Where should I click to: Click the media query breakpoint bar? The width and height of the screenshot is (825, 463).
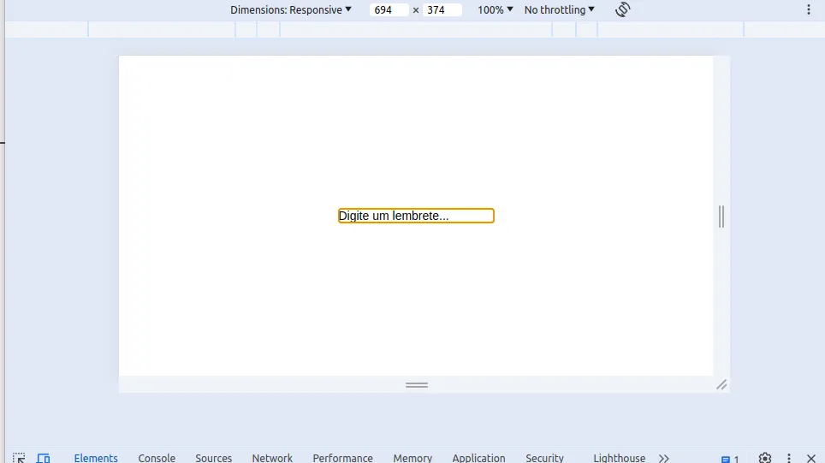point(416,29)
